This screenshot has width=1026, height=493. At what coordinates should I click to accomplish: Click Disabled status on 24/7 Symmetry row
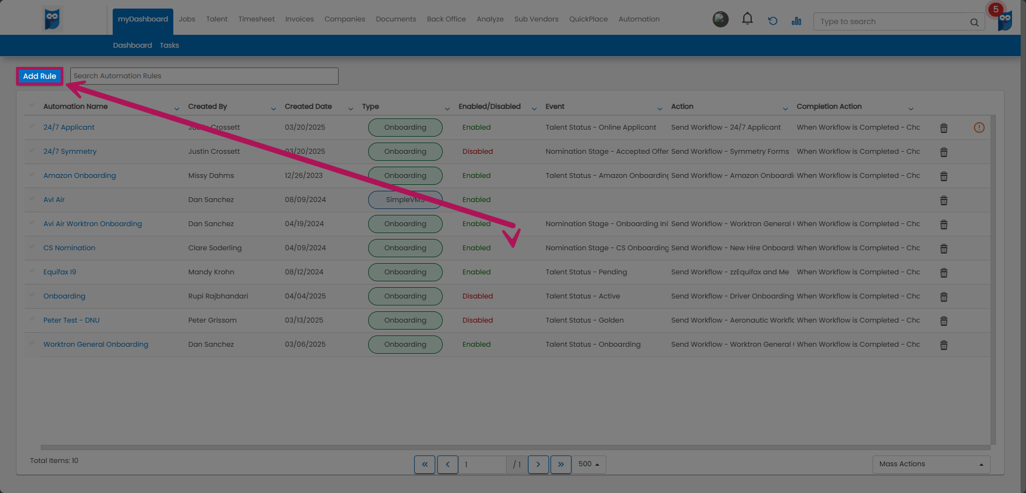click(478, 151)
